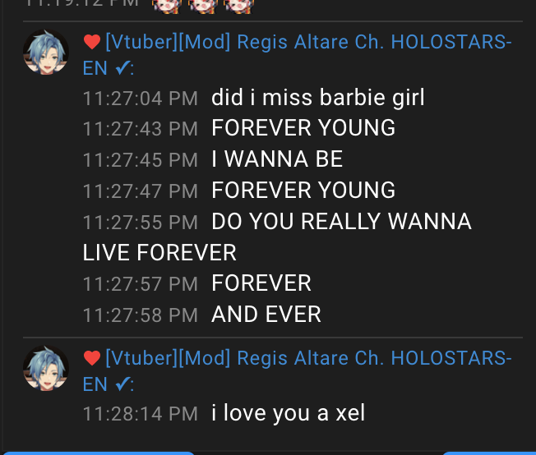Select message 'I WANNA BE'

(277, 159)
